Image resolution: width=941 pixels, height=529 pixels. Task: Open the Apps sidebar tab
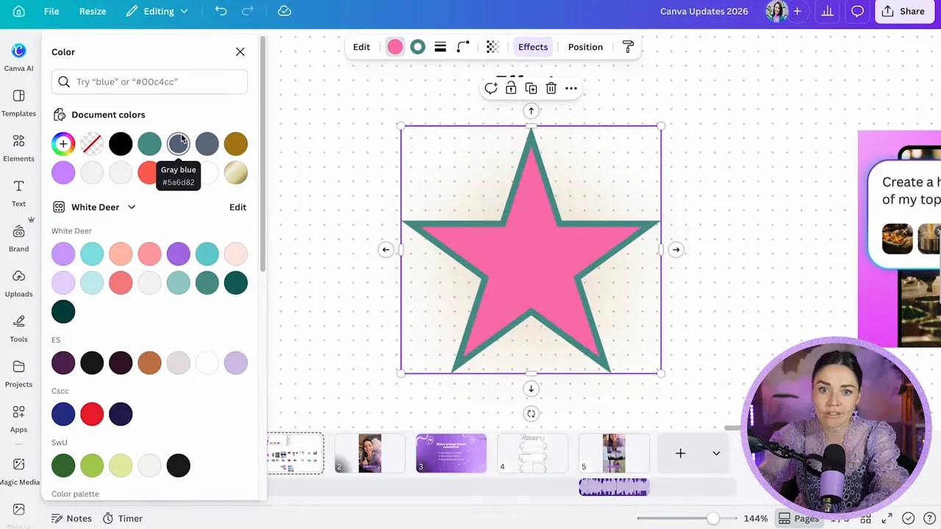pyautogui.click(x=18, y=419)
